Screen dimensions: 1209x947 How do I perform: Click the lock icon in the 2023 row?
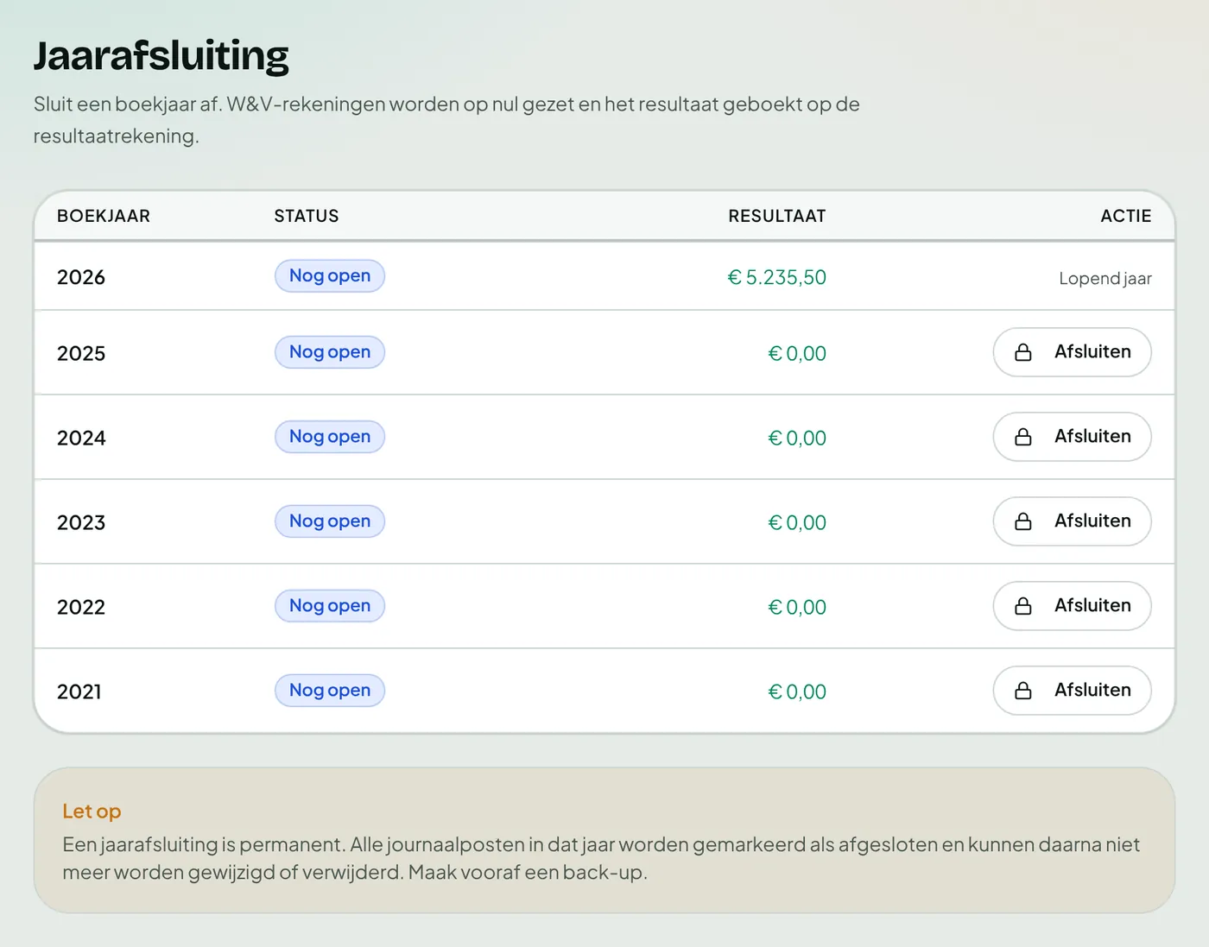(x=1023, y=521)
